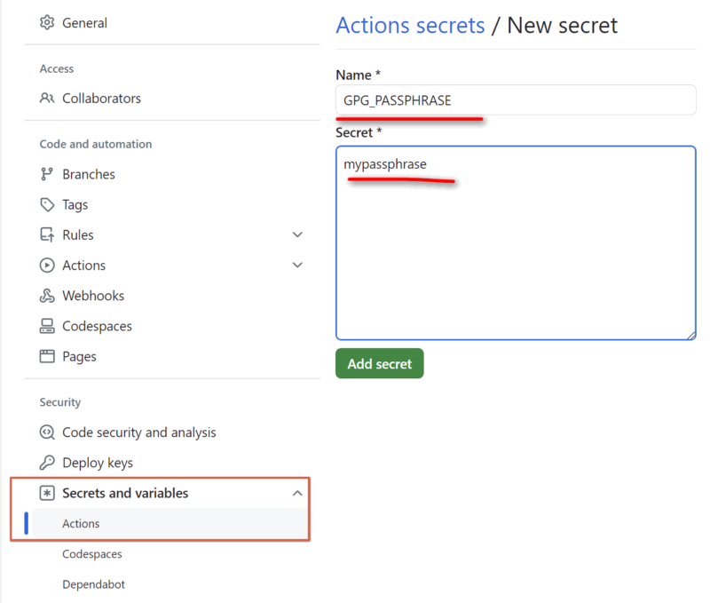Open Dependabot secrets settings
This screenshot has height=603, width=710.
[x=92, y=584]
